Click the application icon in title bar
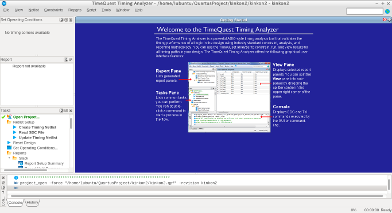Image resolution: width=392 pixels, height=213 pixels. pyautogui.click(x=4, y=3)
